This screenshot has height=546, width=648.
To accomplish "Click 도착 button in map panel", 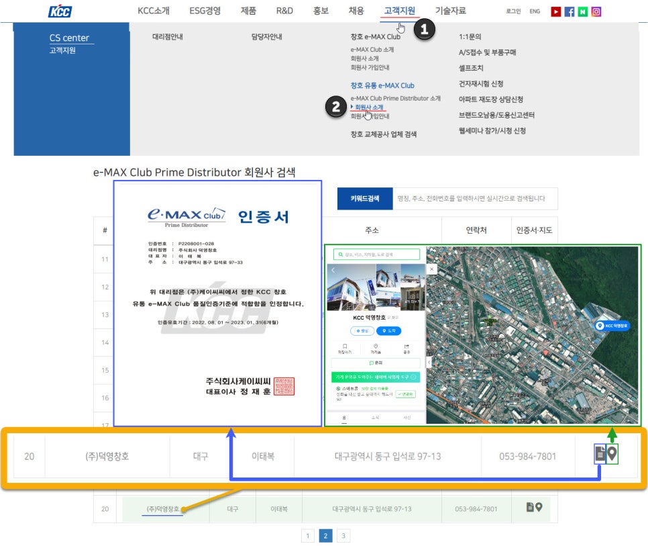I will click(x=388, y=331).
